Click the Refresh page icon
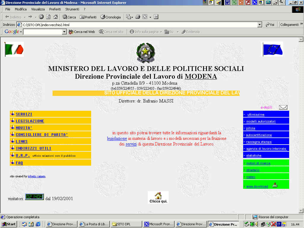Image resolution: width=304 pixels, height=228 pixels. pyautogui.click(x=48, y=17)
